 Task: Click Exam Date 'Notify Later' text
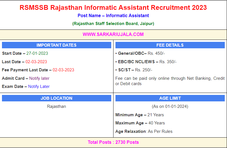pos(39,86)
